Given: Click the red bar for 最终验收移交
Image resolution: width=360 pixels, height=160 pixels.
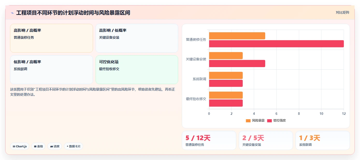Looking at the screenshot, I should pyautogui.click(x=226, y=103).
